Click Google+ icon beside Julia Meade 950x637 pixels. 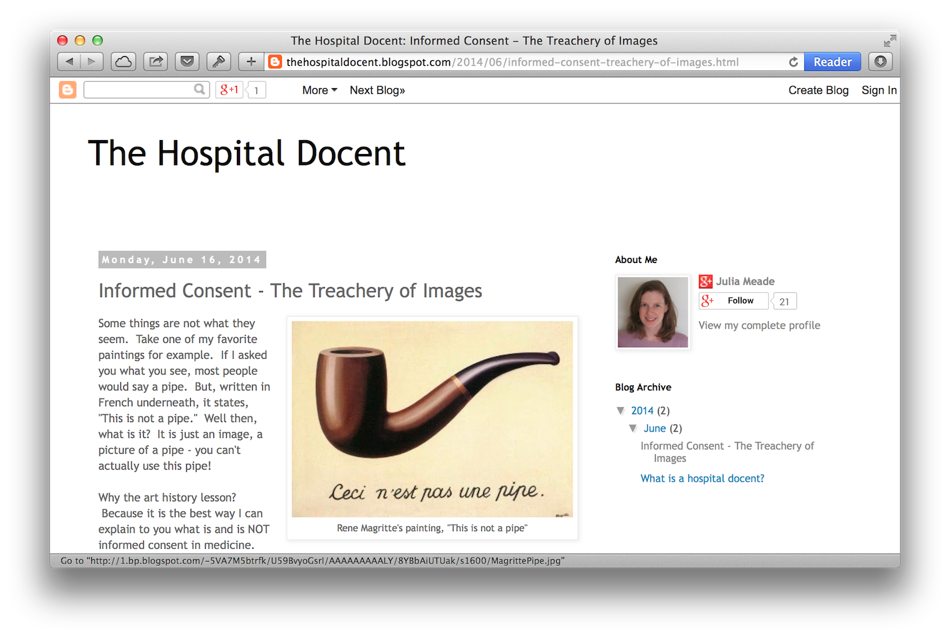[706, 281]
